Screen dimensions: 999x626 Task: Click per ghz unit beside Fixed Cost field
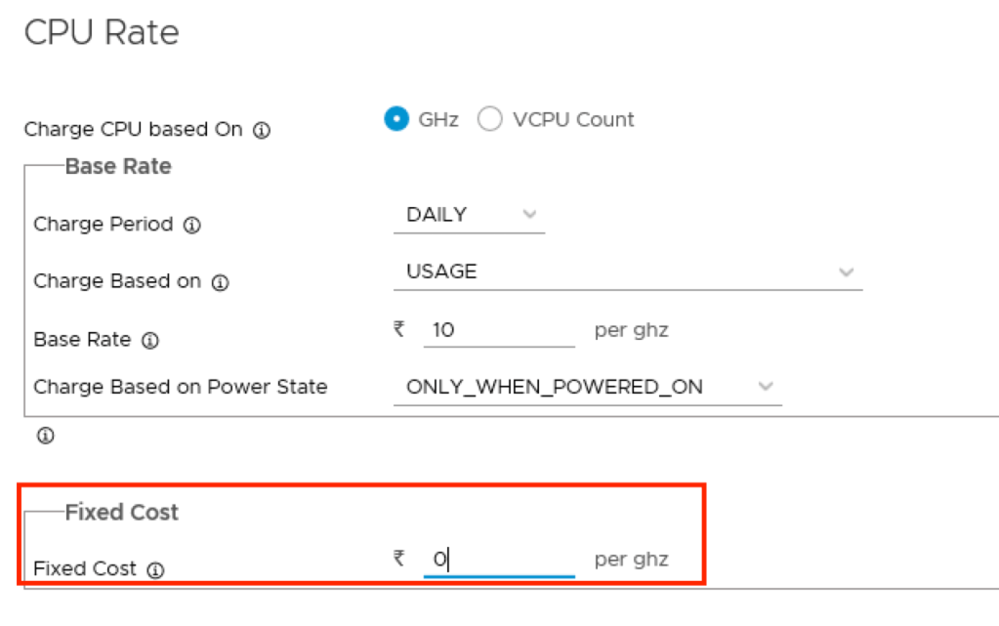tap(631, 560)
